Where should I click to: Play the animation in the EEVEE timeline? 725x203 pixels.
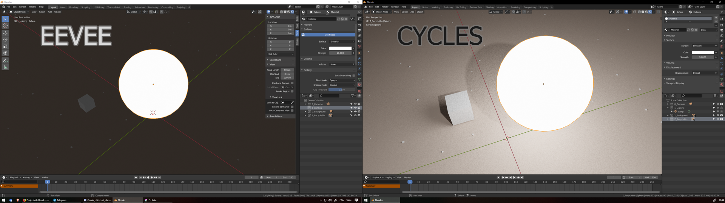tap(152, 177)
